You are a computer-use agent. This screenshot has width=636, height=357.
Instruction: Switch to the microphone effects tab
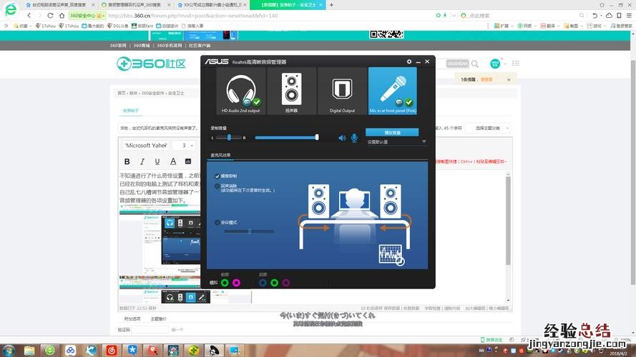click(221, 155)
